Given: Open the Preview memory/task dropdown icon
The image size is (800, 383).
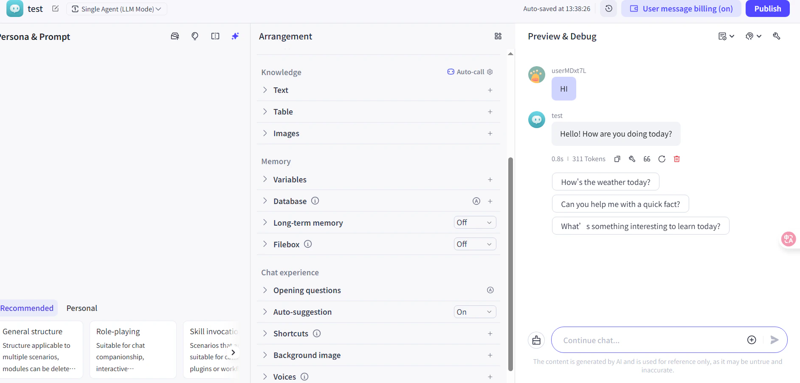Looking at the screenshot, I should click(726, 36).
